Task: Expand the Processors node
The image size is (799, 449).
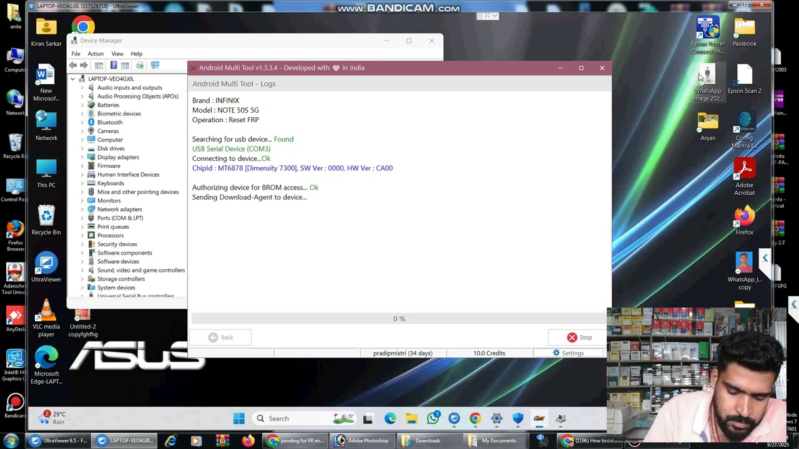Action: pos(82,236)
